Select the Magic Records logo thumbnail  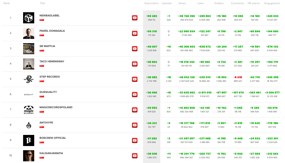(x=29, y=110)
